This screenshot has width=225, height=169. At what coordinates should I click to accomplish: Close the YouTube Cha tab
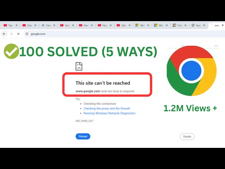coord(35,25)
